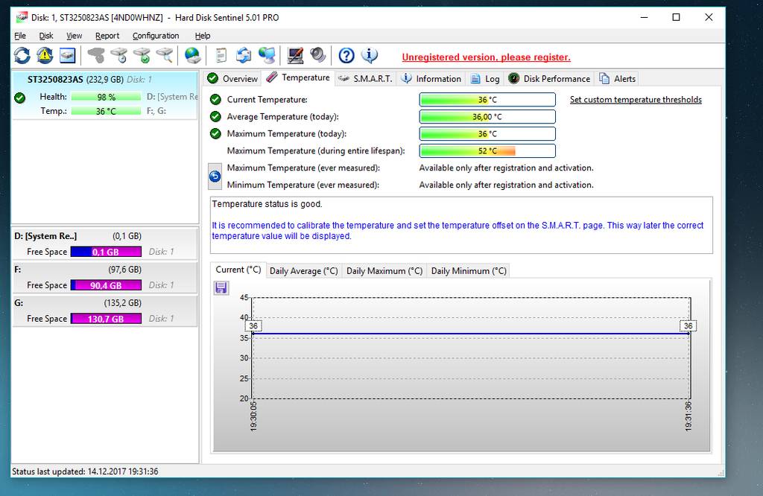The width and height of the screenshot is (763, 496).
Task: Show the Daily Average (°C) graph tab
Action: pyautogui.click(x=303, y=271)
